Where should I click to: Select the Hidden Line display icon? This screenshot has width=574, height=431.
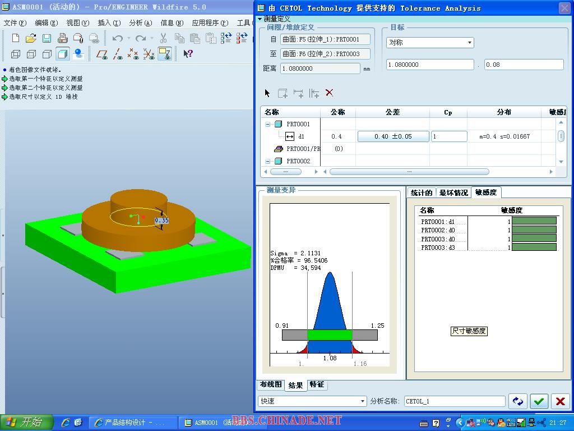click(31, 54)
